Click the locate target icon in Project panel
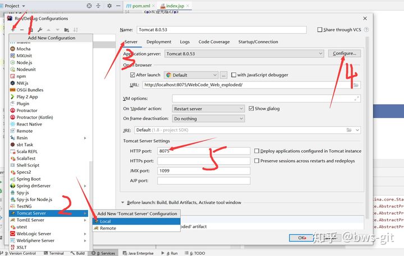The width and height of the screenshot is (404, 256). tap(89, 6)
